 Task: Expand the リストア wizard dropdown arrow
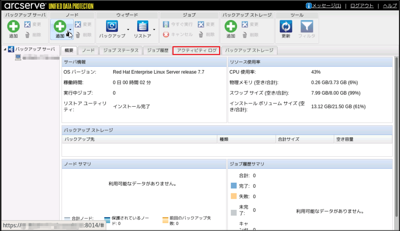(154, 30)
